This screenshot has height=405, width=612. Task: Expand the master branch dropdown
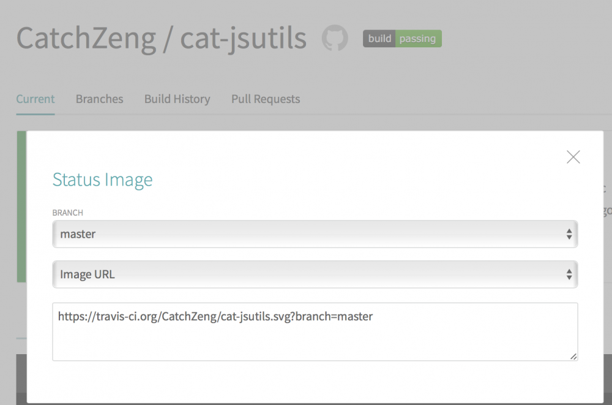coord(315,234)
